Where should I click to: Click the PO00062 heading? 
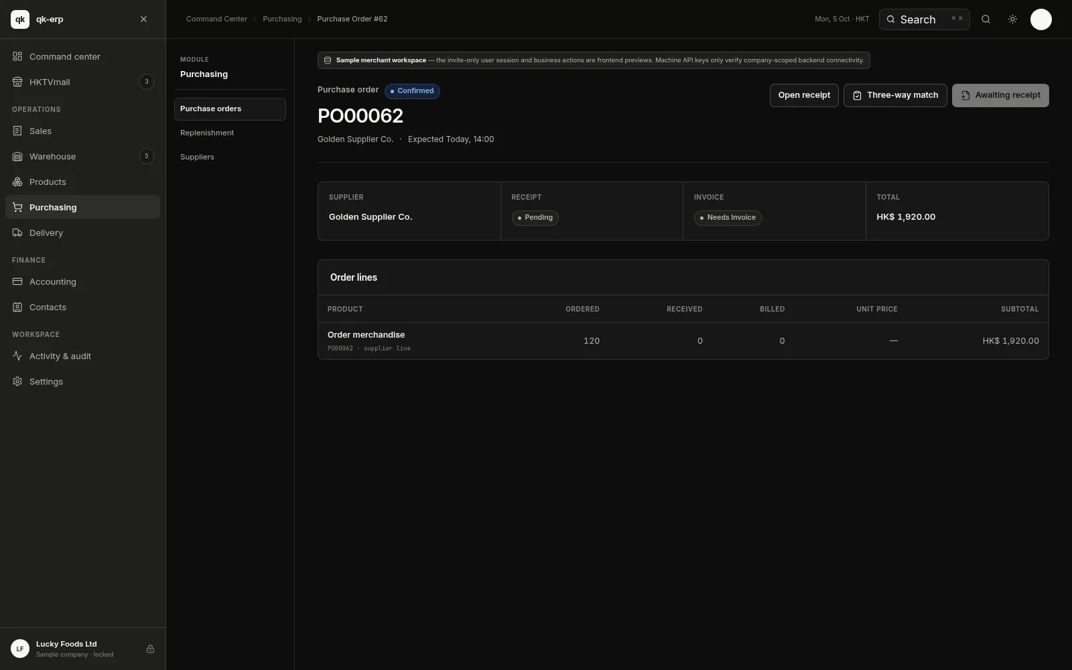point(360,116)
